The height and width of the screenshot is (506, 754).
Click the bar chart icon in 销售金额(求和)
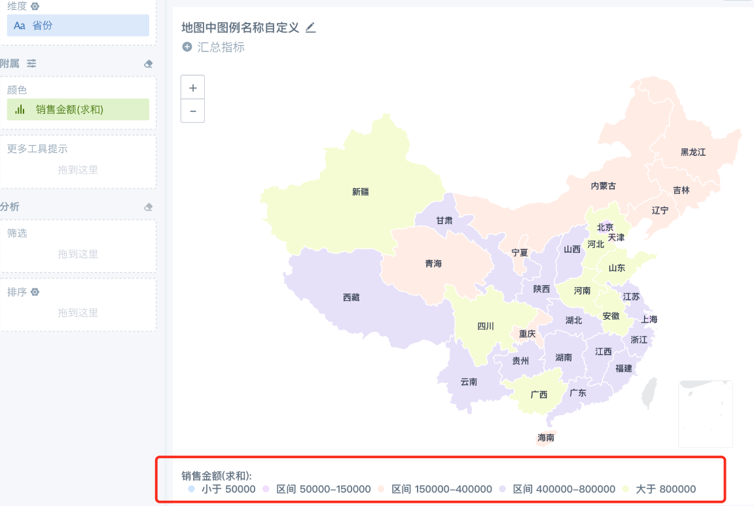20,110
